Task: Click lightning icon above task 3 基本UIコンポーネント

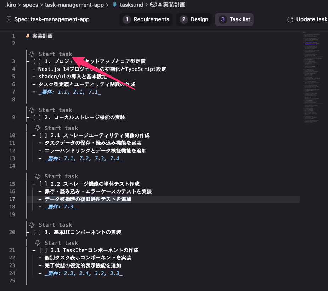Action: click(32, 225)
